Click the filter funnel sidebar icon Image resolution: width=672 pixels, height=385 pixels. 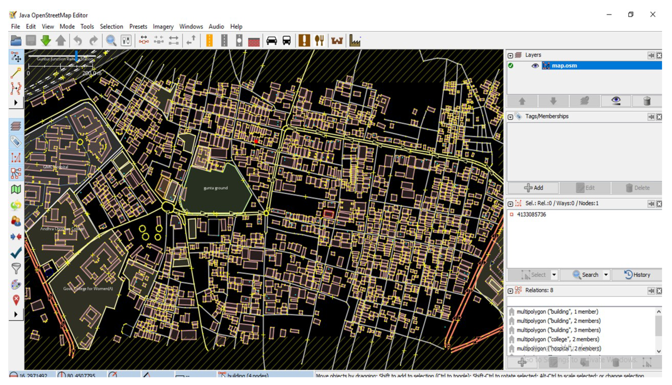16,268
